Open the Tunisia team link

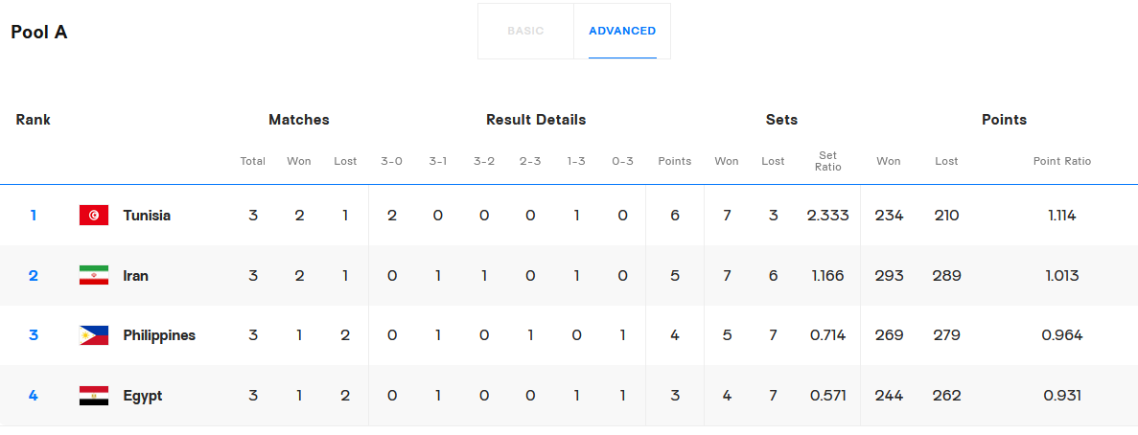147,216
